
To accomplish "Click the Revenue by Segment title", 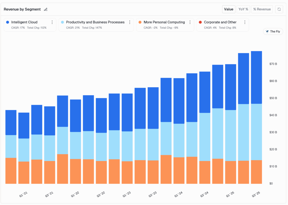I will point(22,9).
